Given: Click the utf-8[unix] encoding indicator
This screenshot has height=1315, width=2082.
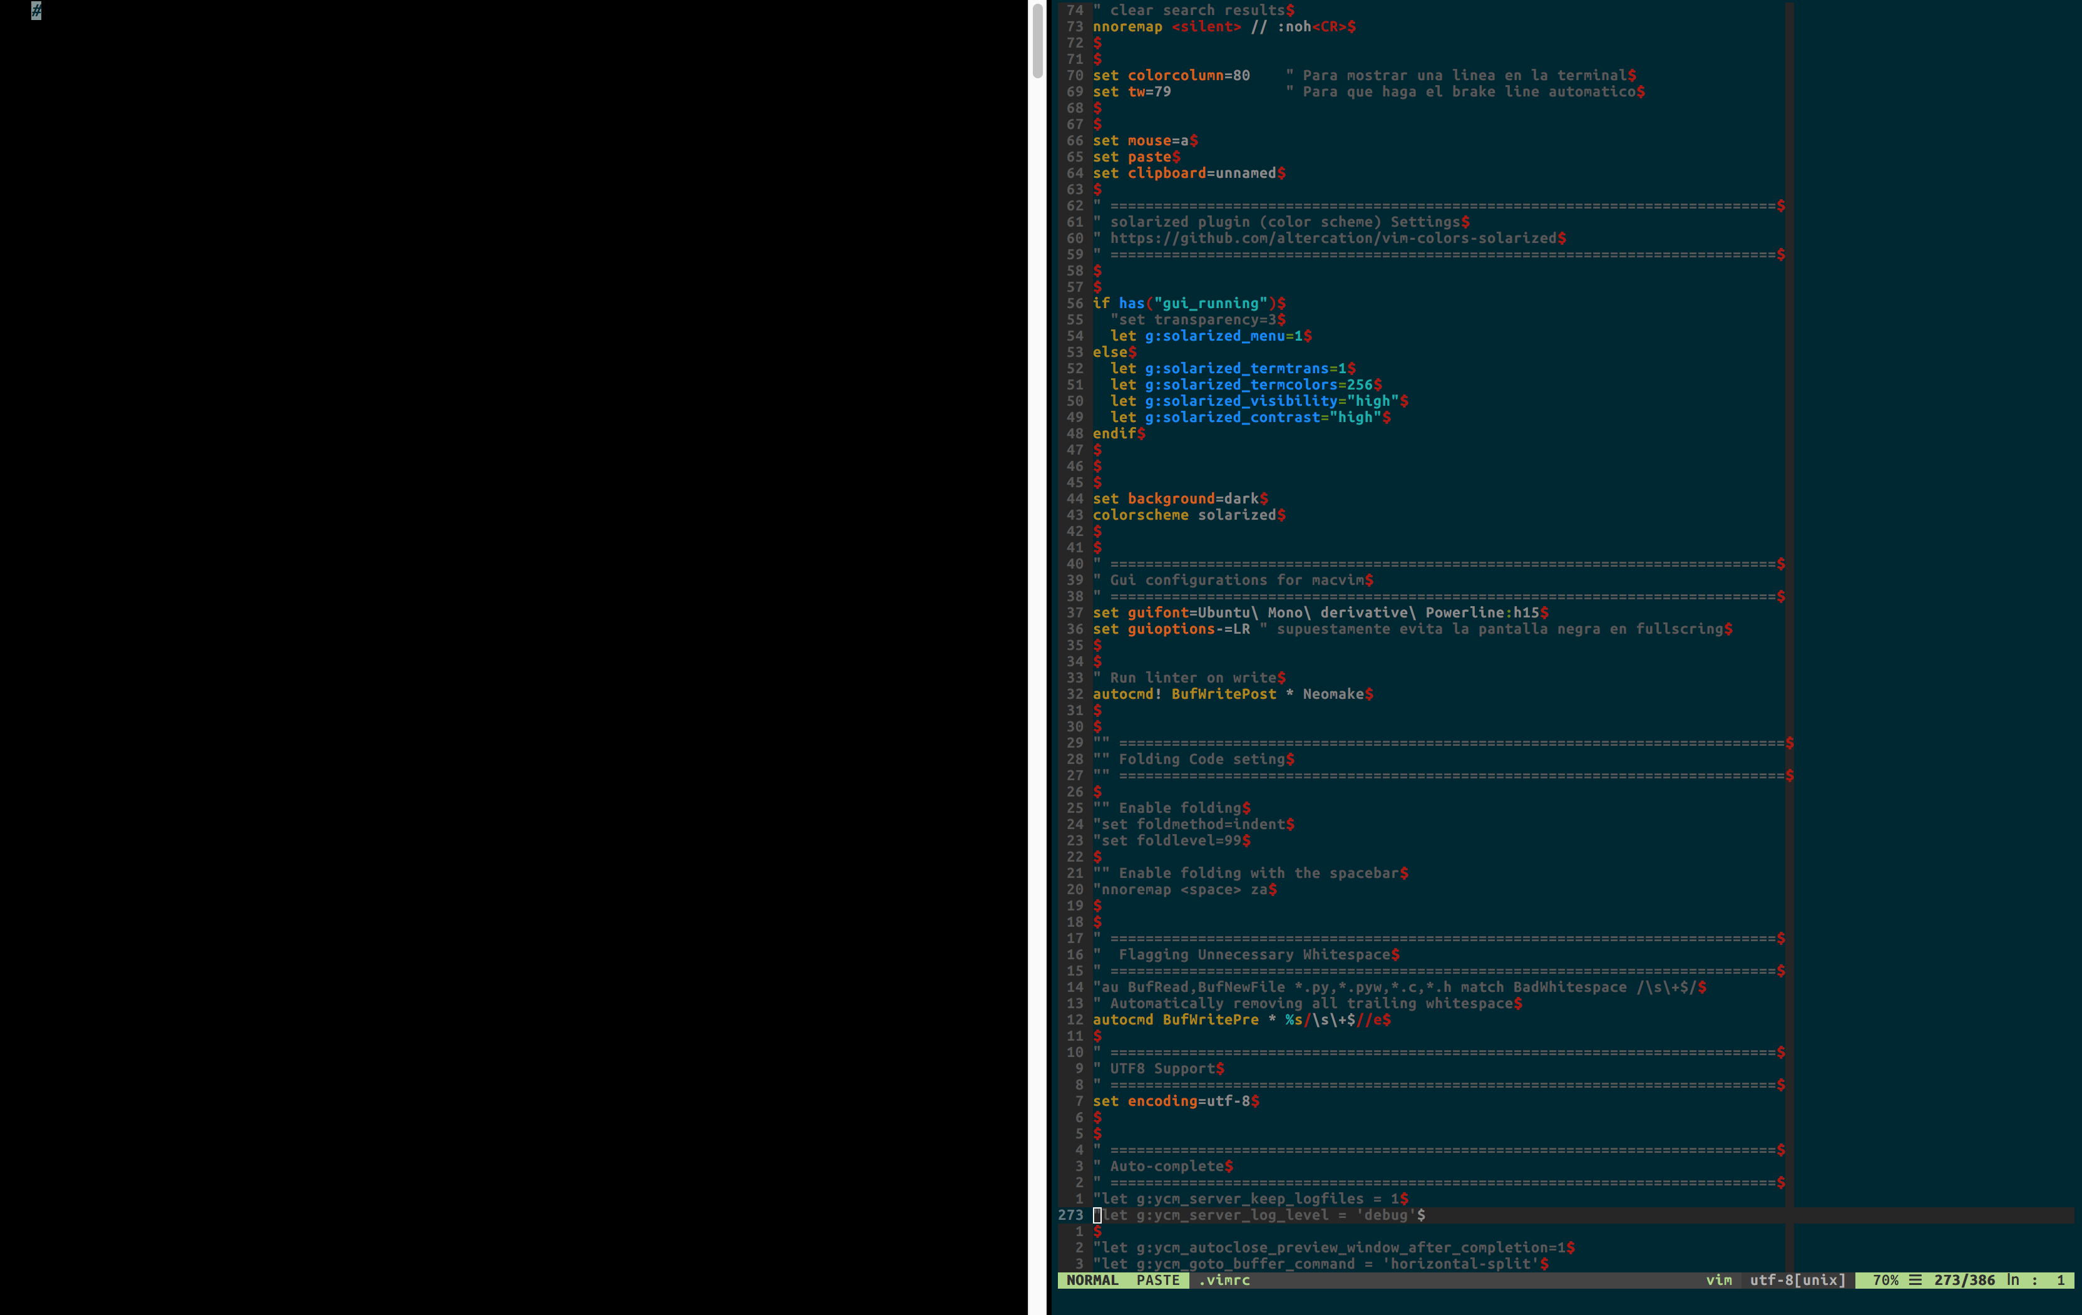Looking at the screenshot, I should (x=1798, y=1281).
